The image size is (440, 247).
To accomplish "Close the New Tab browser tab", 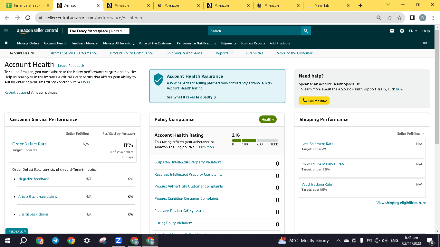I will point(348,5).
